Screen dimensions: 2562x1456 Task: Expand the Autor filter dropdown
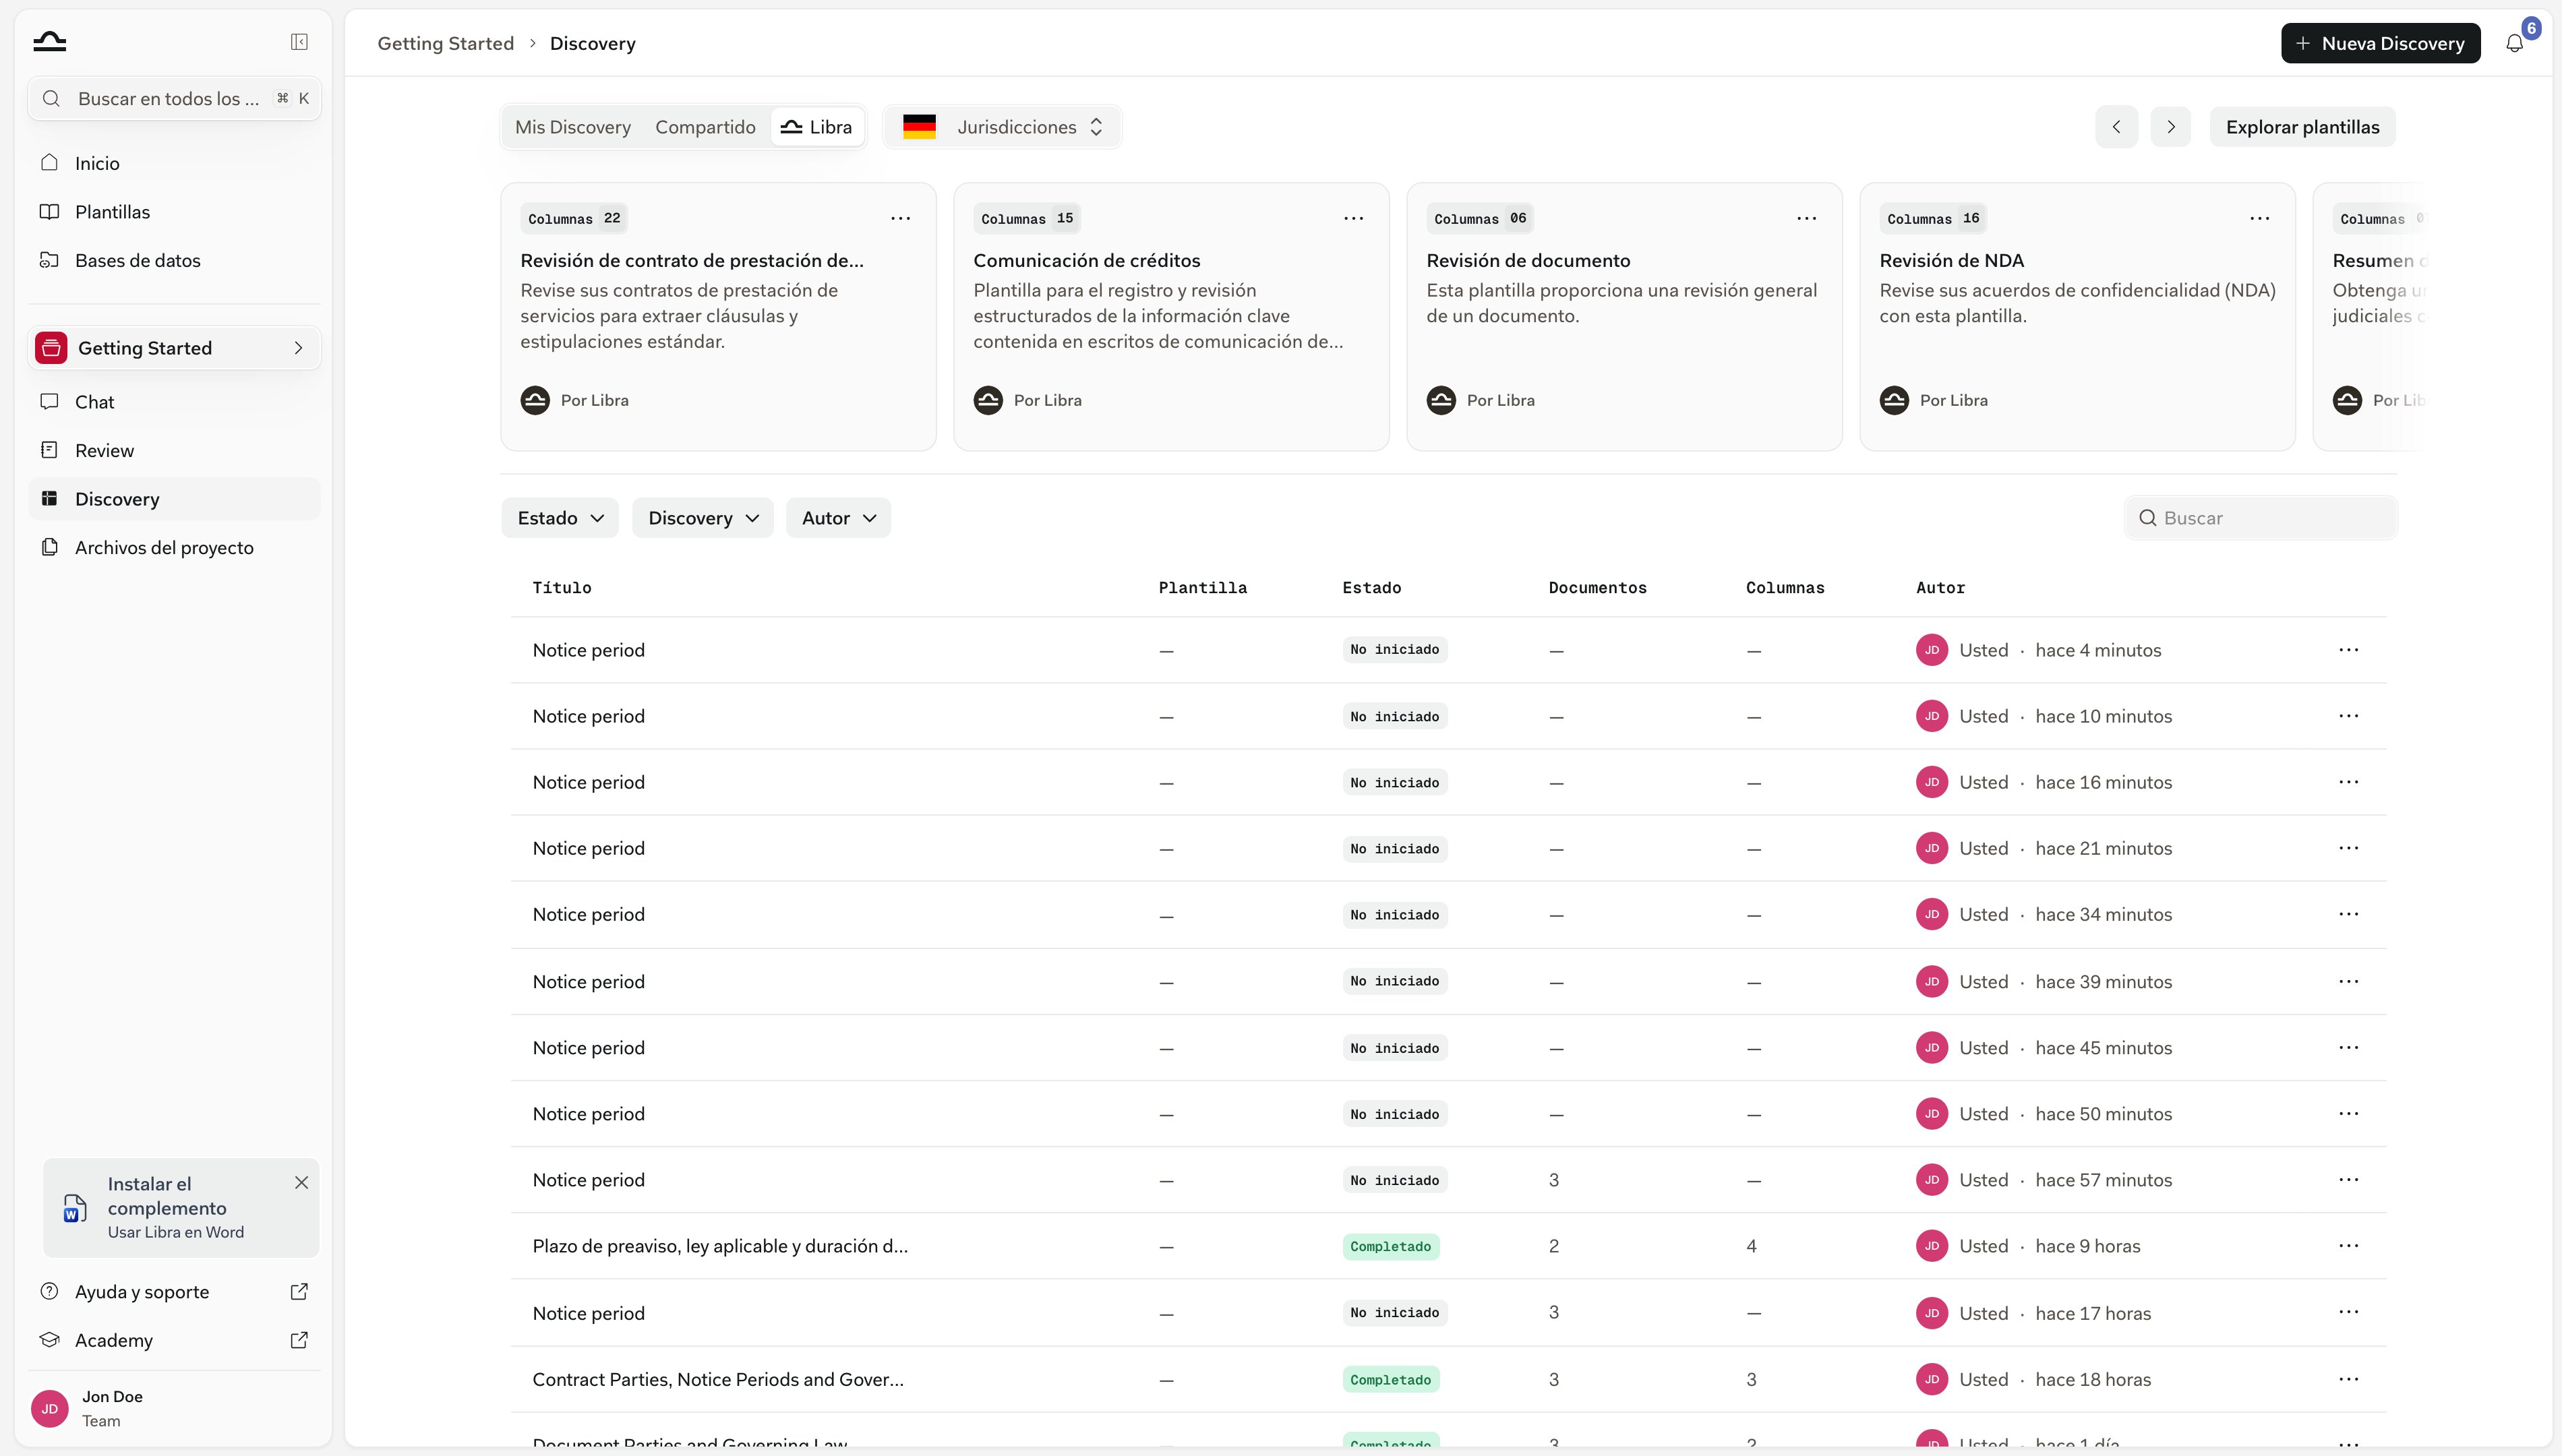click(838, 518)
